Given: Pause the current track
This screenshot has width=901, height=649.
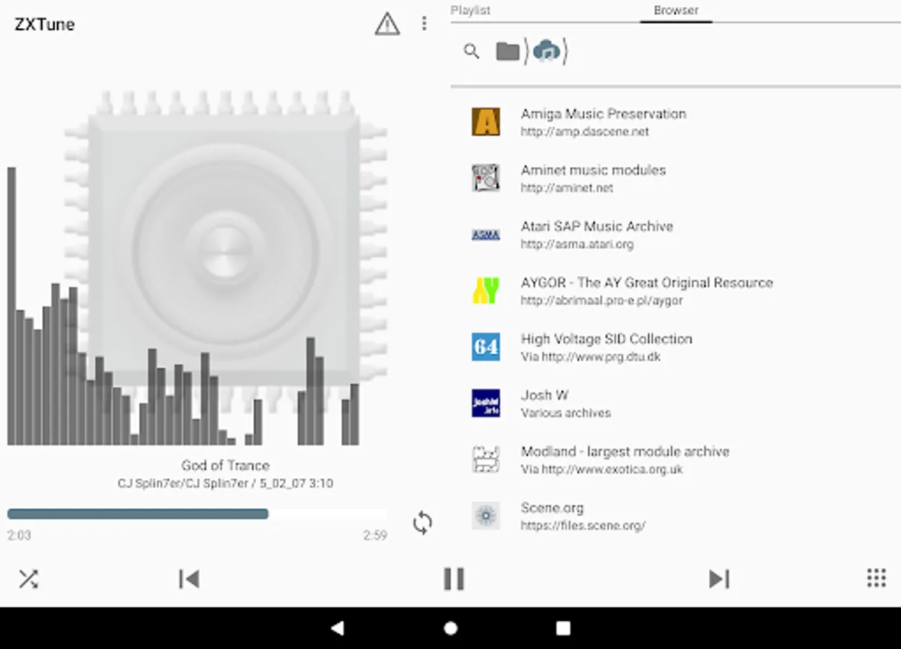Looking at the screenshot, I should 454,578.
